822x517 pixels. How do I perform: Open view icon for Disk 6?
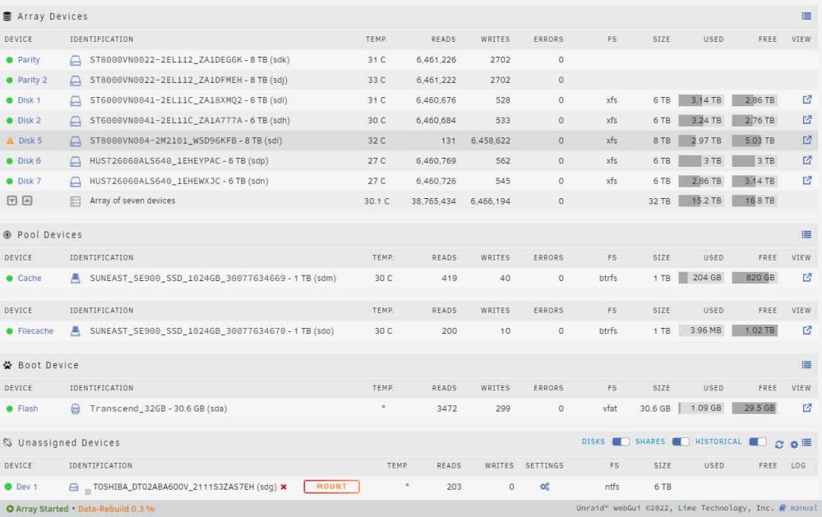tap(807, 160)
